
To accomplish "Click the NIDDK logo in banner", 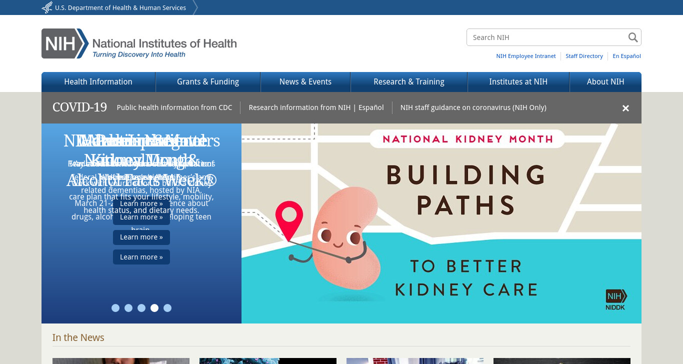I will click(616, 299).
